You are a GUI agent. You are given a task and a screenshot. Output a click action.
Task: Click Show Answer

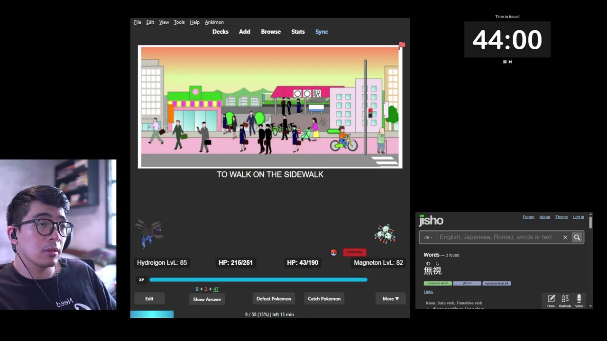(207, 299)
